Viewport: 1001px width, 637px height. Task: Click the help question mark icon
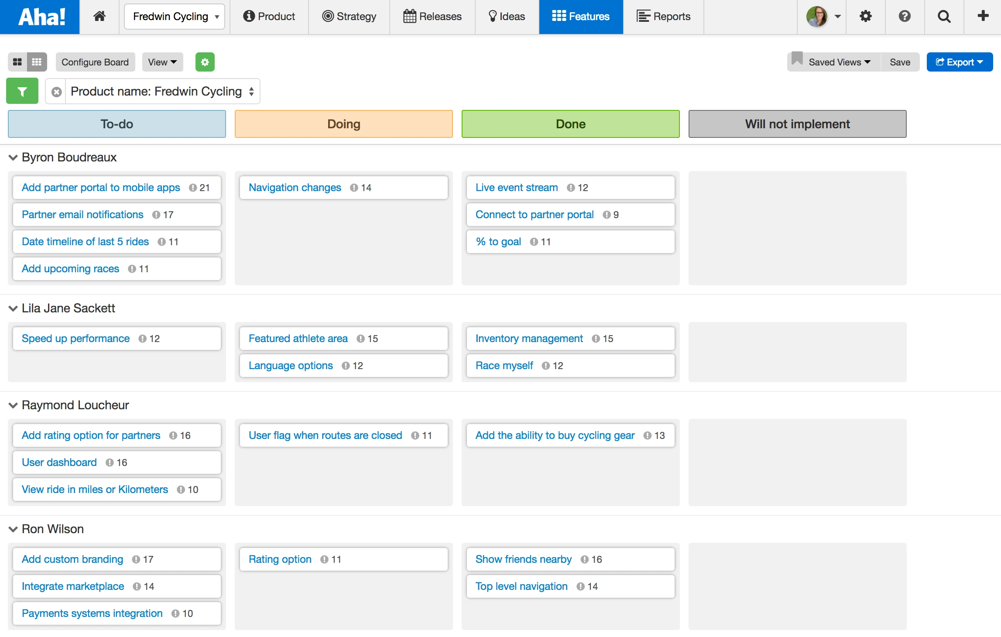[905, 16]
